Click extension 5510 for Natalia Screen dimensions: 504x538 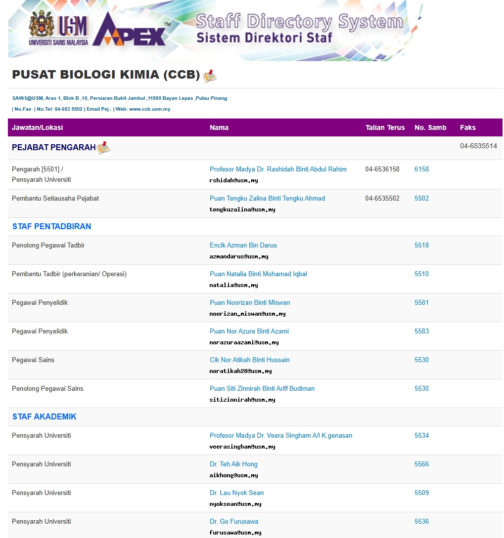click(x=421, y=274)
